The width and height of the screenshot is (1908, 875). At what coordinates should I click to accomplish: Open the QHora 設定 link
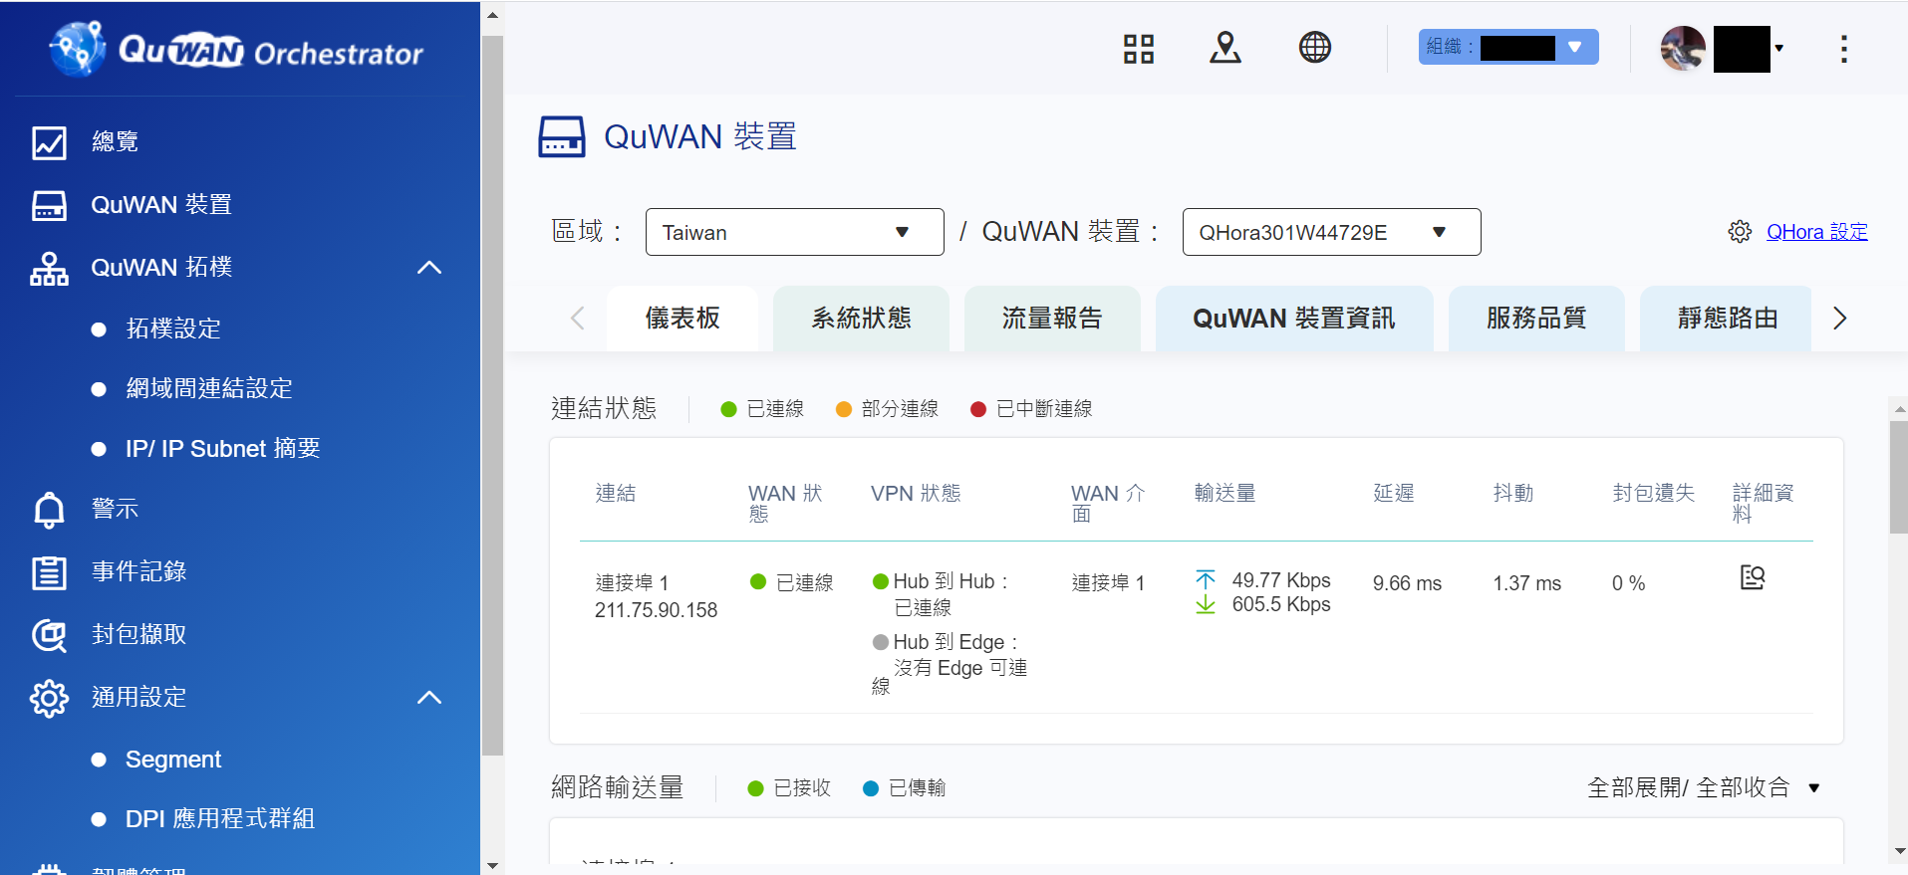pyautogui.click(x=1816, y=232)
